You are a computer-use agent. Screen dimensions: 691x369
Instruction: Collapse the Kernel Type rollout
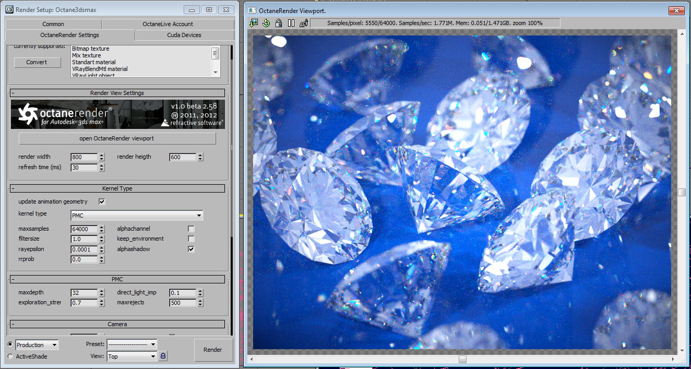tap(117, 188)
